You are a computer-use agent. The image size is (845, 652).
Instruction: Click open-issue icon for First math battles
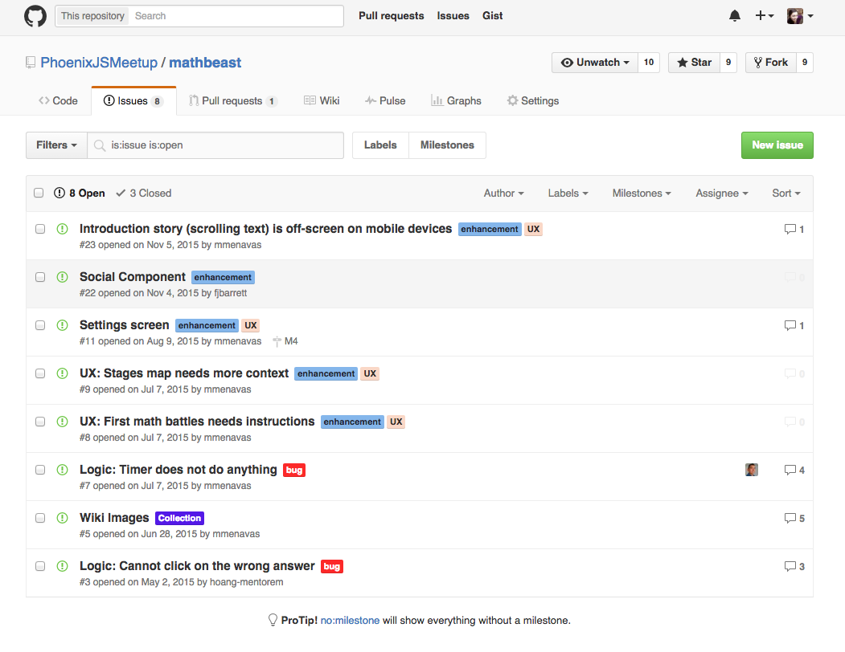pyautogui.click(x=63, y=422)
